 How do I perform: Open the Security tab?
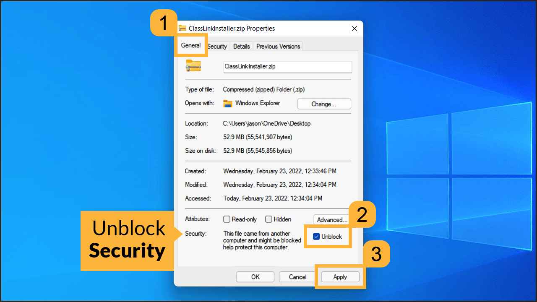click(217, 46)
